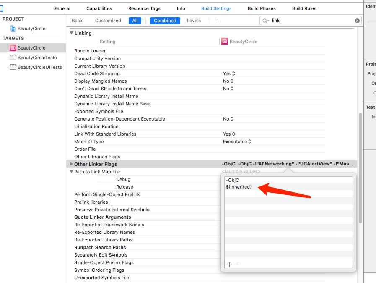Expand the Other Linker Flags row

coord(71,164)
